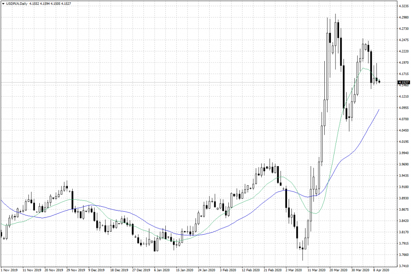Screen dimensions: 411x274
Task: Click the 3.8420 price axis label
Action: (x=403, y=221)
